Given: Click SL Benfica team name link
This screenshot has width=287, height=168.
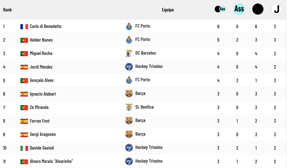Looking at the screenshot, I should [144, 107].
